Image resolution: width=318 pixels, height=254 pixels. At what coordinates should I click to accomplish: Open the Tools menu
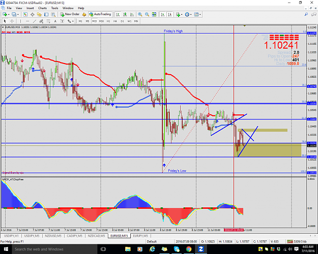tap(54, 8)
